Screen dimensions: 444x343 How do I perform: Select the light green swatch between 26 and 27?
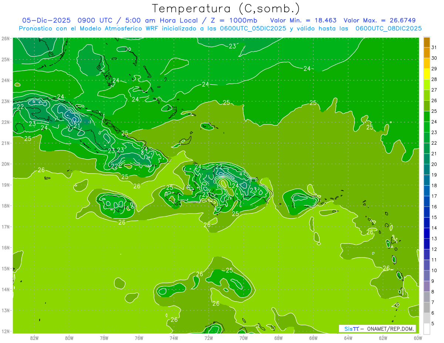[x=427, y=95]
